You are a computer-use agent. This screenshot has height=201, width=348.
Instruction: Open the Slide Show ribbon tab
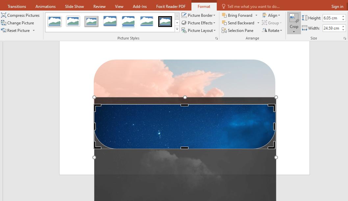[74, 6]
